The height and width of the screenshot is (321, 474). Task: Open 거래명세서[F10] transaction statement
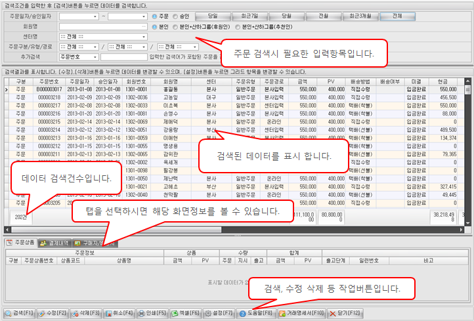click(x=301, y=313)
